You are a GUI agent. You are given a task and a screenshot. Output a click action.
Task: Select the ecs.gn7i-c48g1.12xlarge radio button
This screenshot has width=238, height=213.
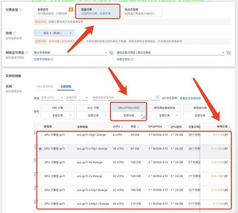click(40, 204)
